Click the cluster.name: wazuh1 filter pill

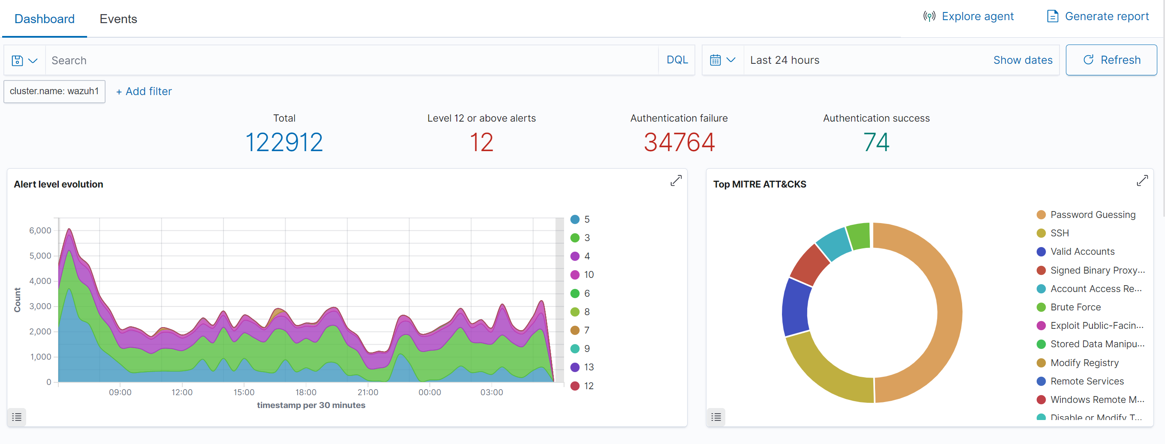[x=54, y=91]
